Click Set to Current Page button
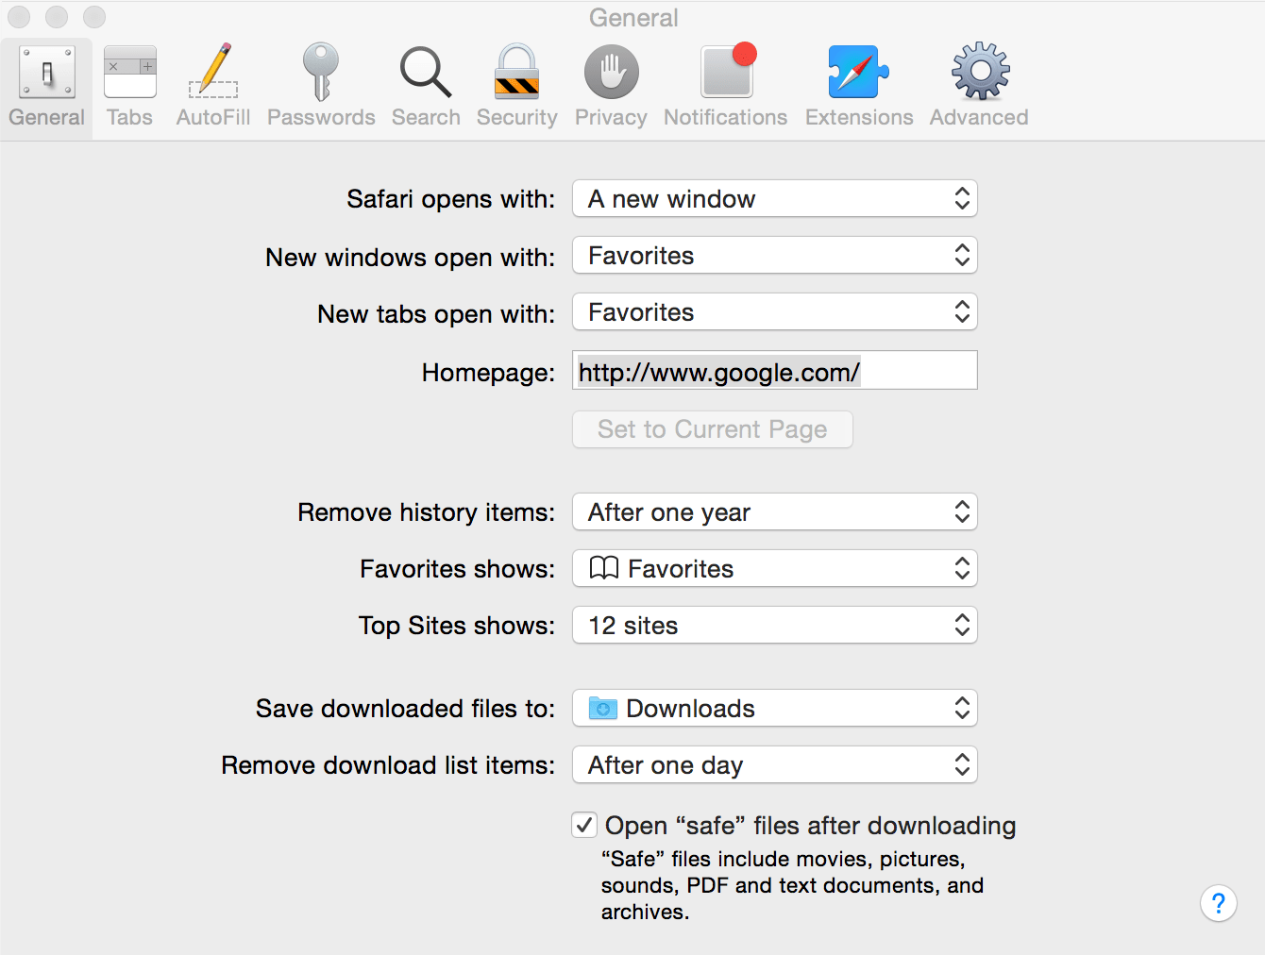Viewport: 1265px width, 955px height. pos(712,429)
